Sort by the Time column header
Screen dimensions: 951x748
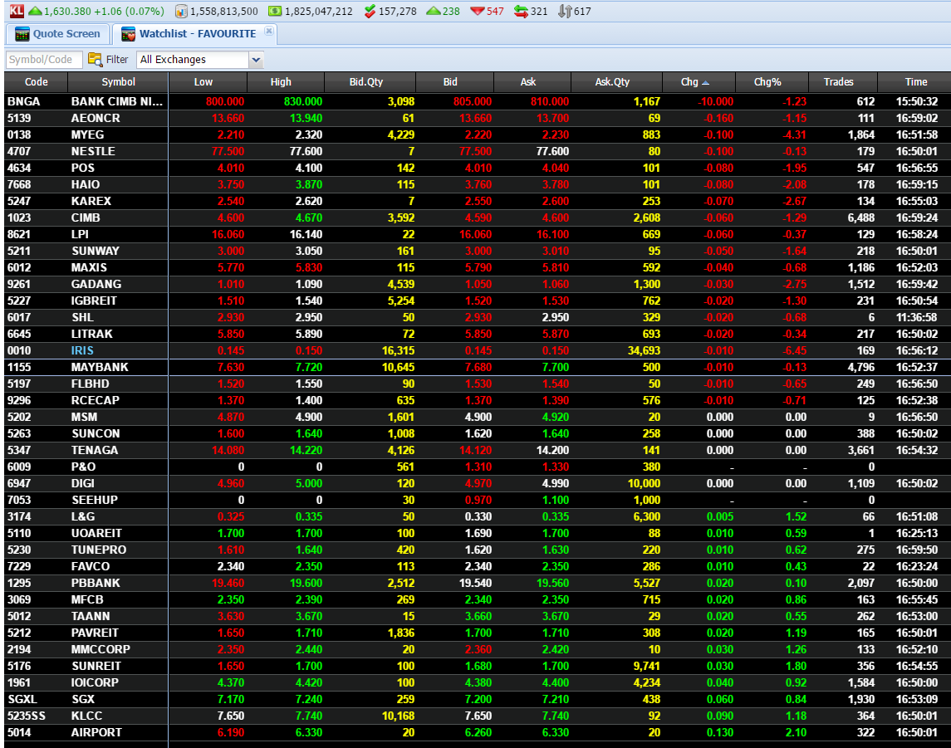[x=914, y=82]
